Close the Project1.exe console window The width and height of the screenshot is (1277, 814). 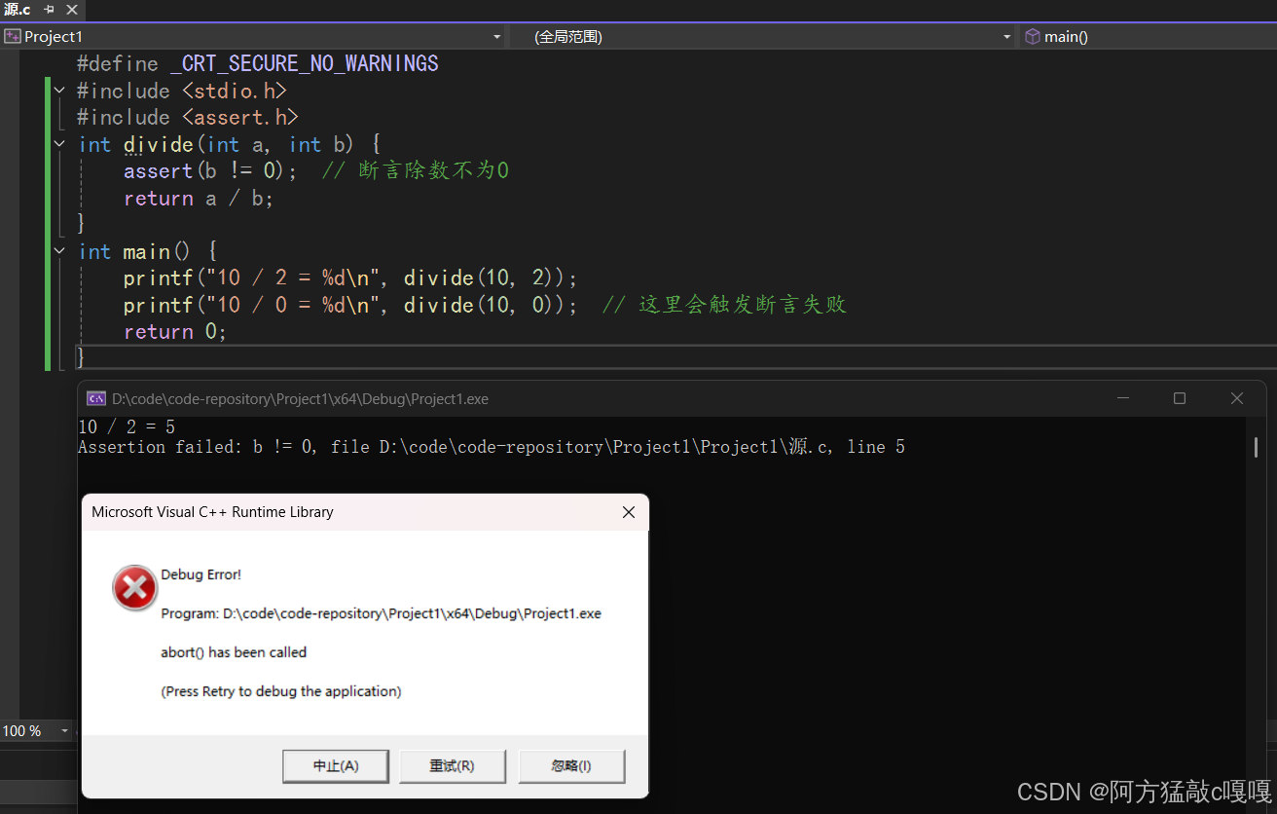click(x=1237, y=398)
